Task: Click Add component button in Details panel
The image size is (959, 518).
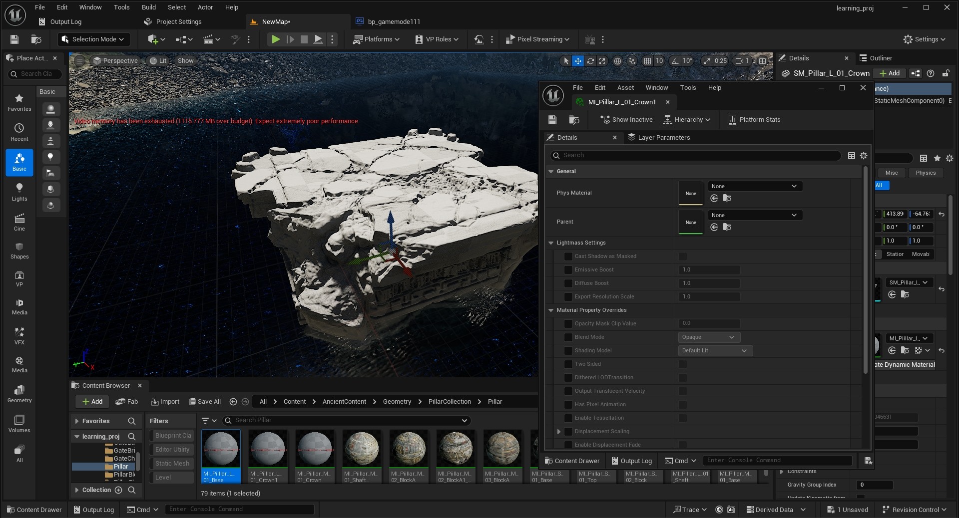Action: (x=890, y=73)
